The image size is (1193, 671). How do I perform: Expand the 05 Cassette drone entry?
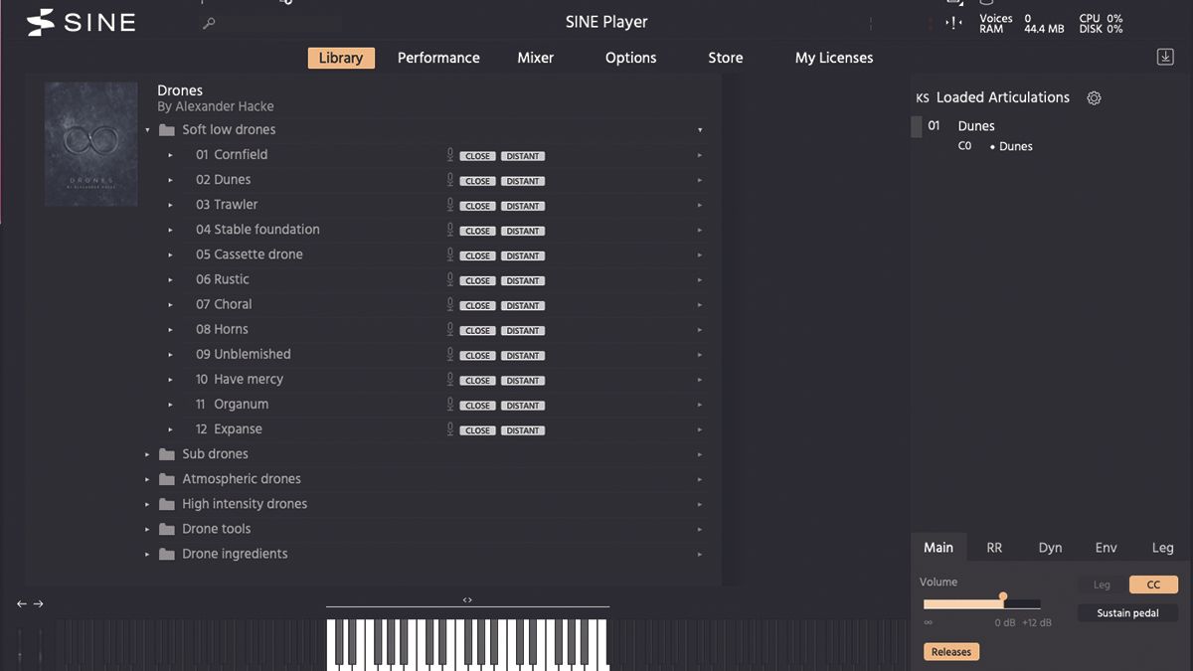[171, 254]
